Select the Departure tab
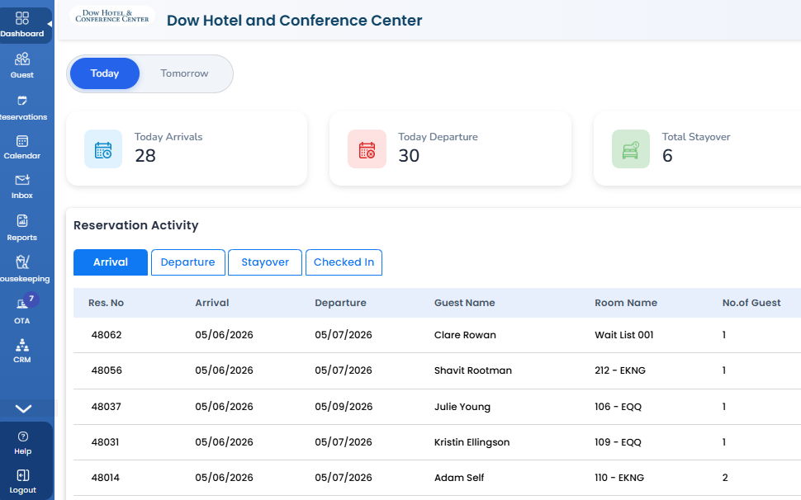This screenshot has width=801, height=500. (188, 262)
